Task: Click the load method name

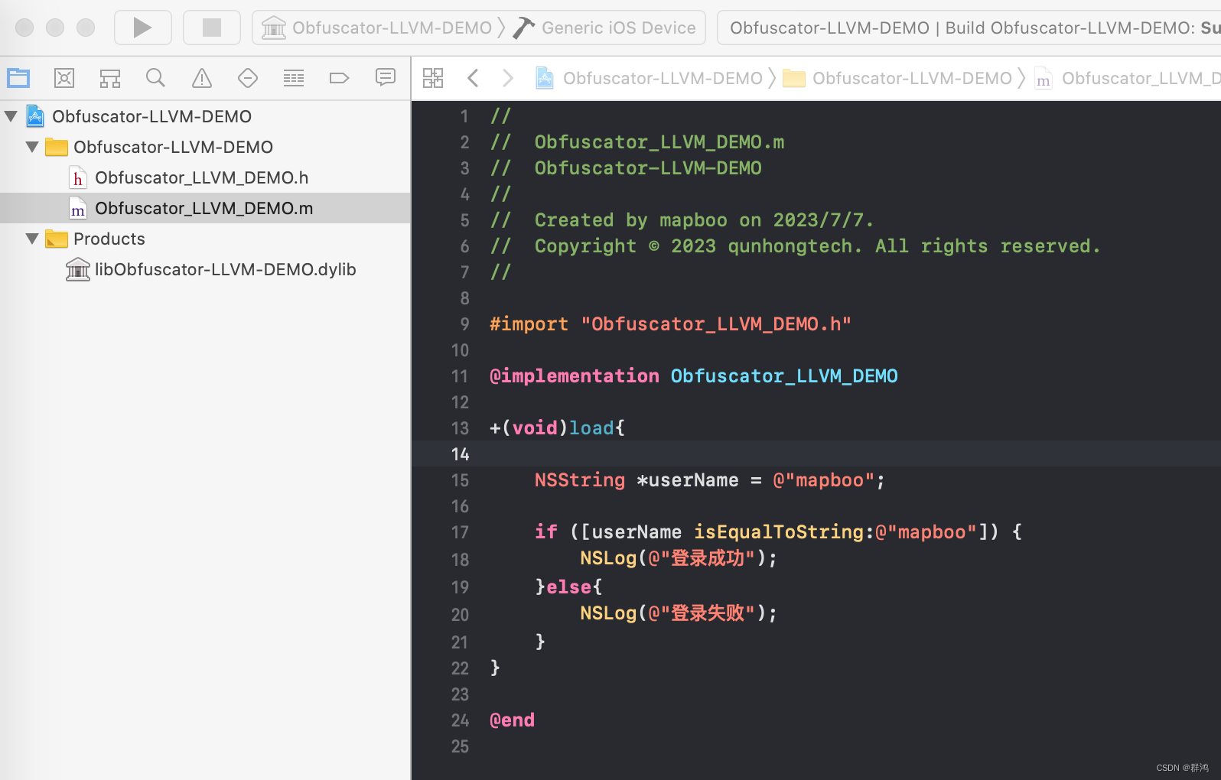Action: click(591, 428)
